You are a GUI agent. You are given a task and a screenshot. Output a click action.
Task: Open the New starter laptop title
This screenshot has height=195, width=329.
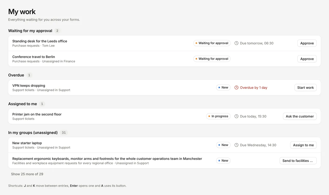[27, 143]
